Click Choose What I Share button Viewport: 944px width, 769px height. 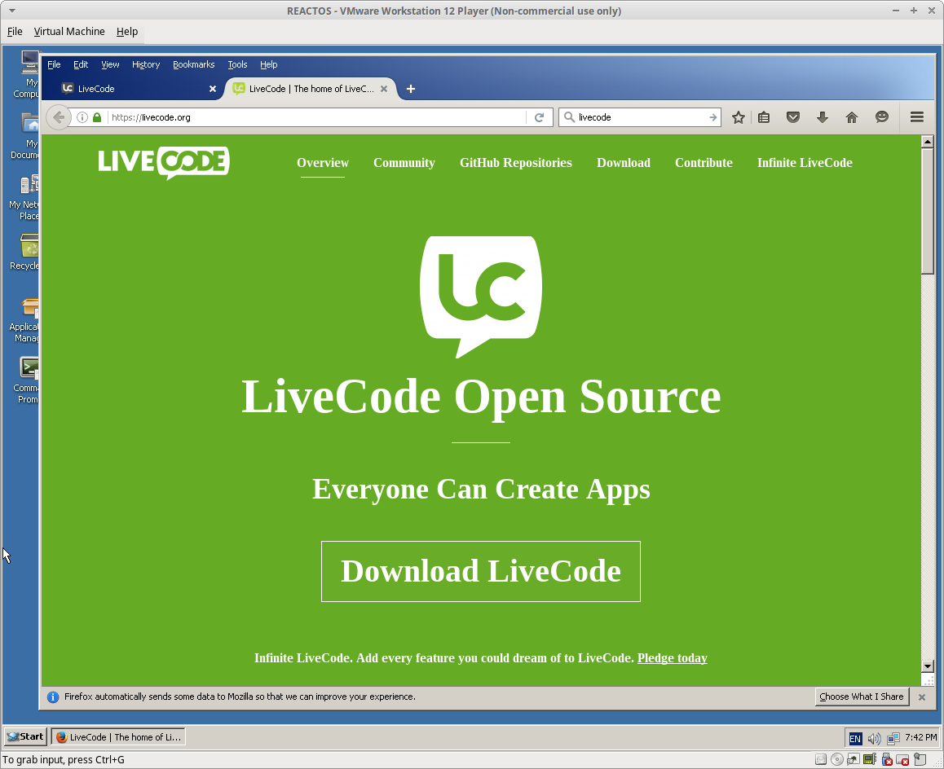pos(862,696)
